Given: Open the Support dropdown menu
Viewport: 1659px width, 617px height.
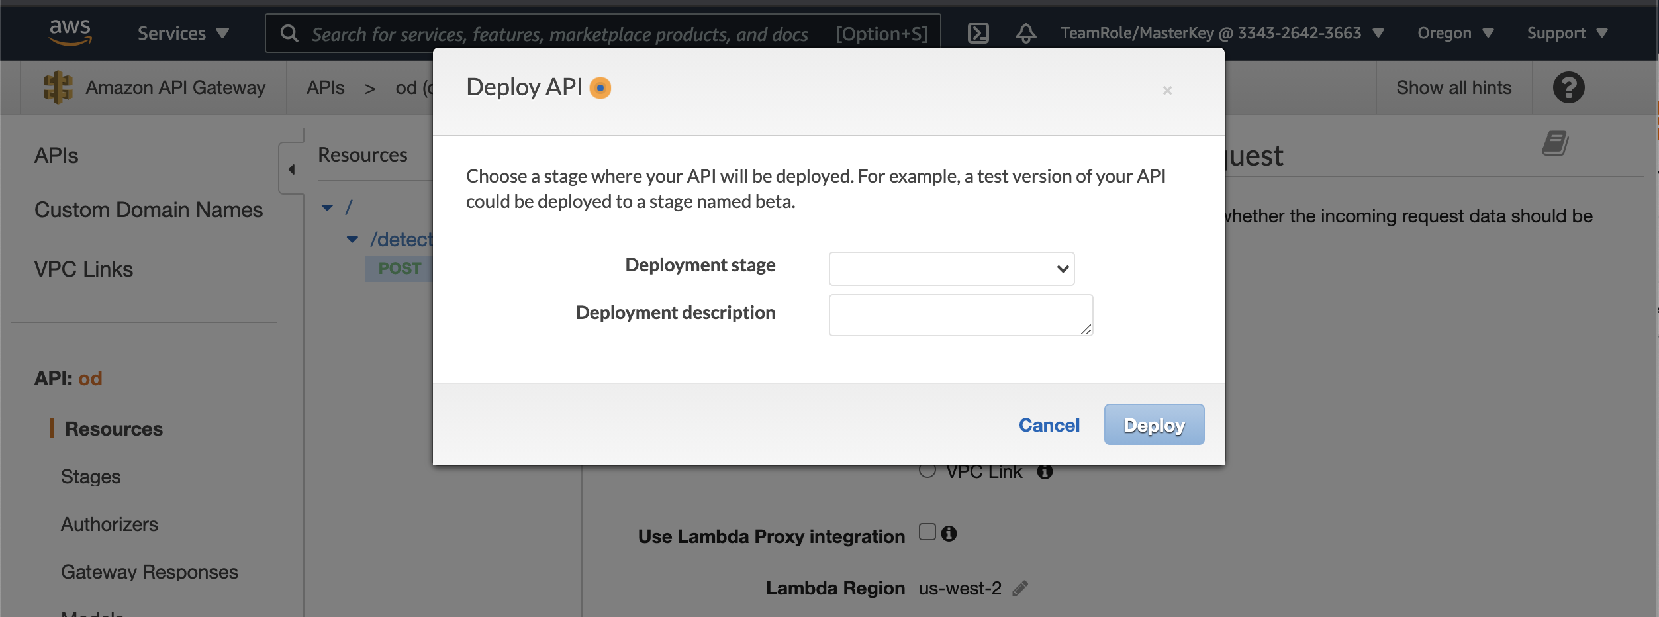Looking at the screenshot, I should 1567,33.
